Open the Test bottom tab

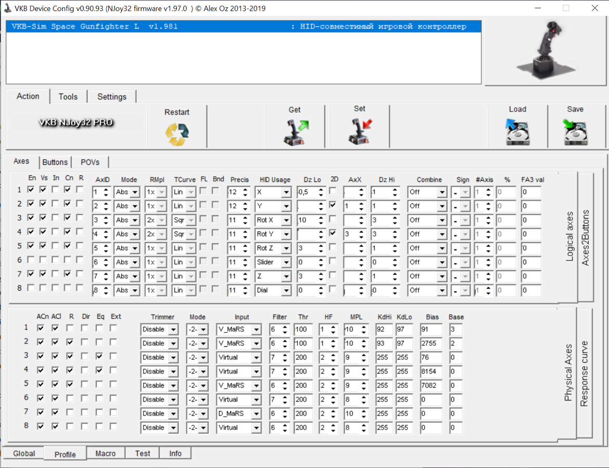point(143,453)
